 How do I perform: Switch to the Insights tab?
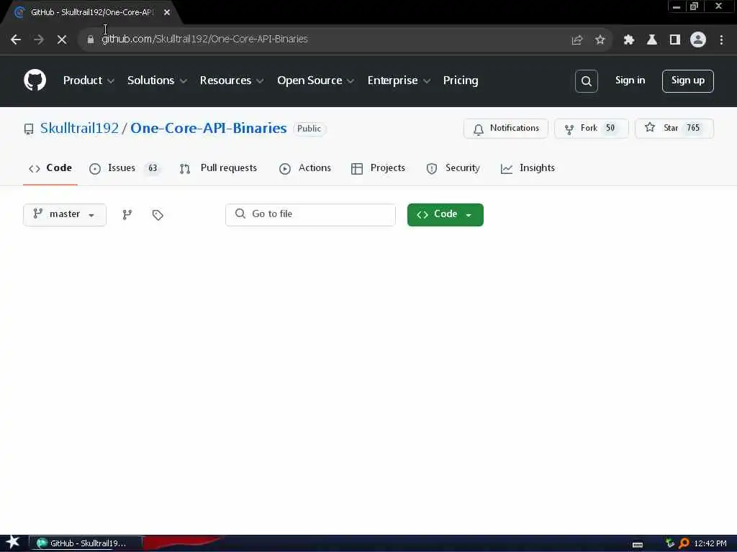click(528, 168)
